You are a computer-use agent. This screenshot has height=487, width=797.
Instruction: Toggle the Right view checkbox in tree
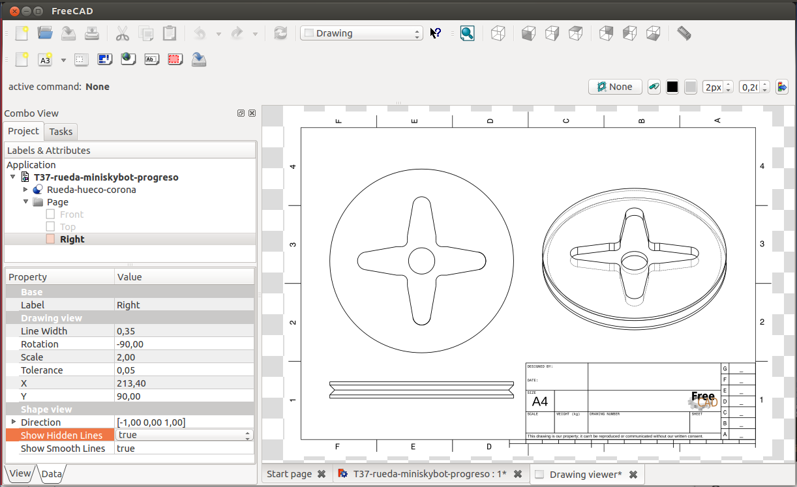click(50, 239)
